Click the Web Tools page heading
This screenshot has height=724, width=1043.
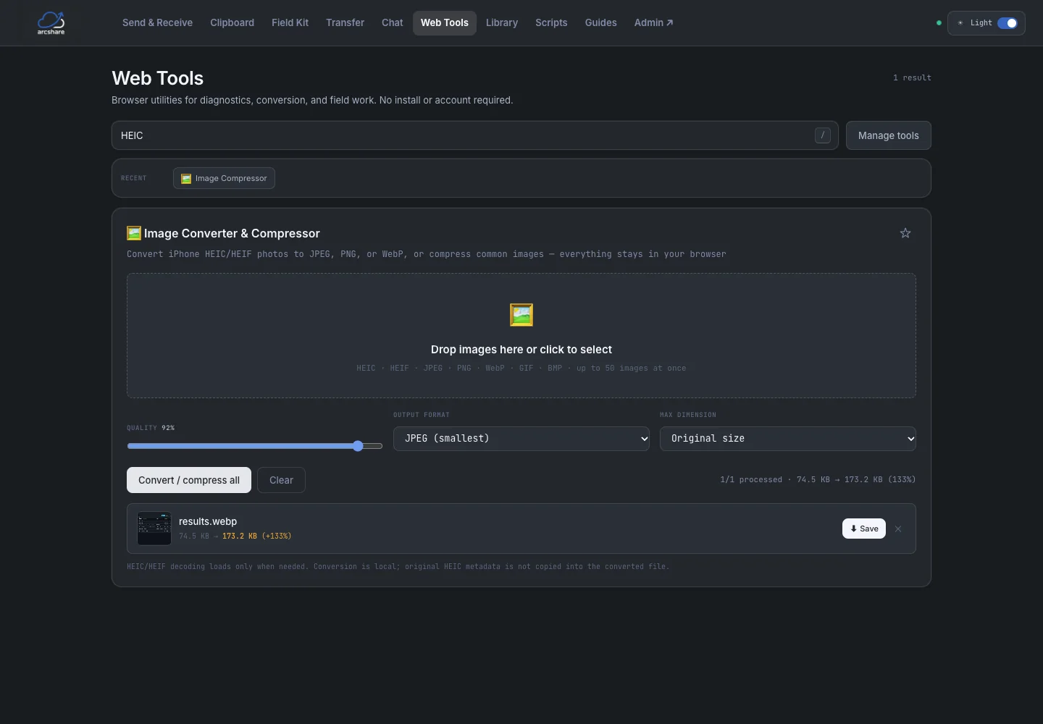click(x=158, y=78)
